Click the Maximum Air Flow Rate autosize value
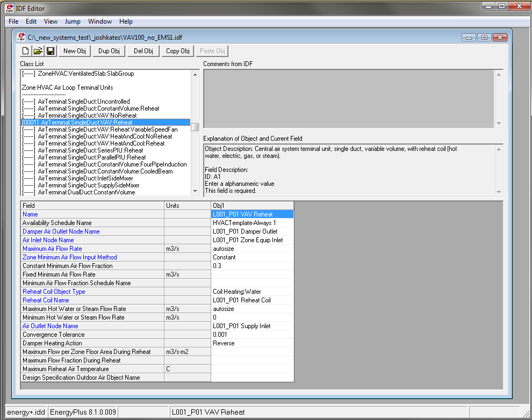This screenshot has height=420, width=532. [x=252, y=249]
